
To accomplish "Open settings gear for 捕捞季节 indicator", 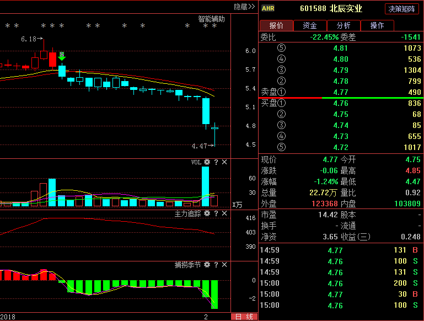I will pyautogui.click(x=207, y=265).
